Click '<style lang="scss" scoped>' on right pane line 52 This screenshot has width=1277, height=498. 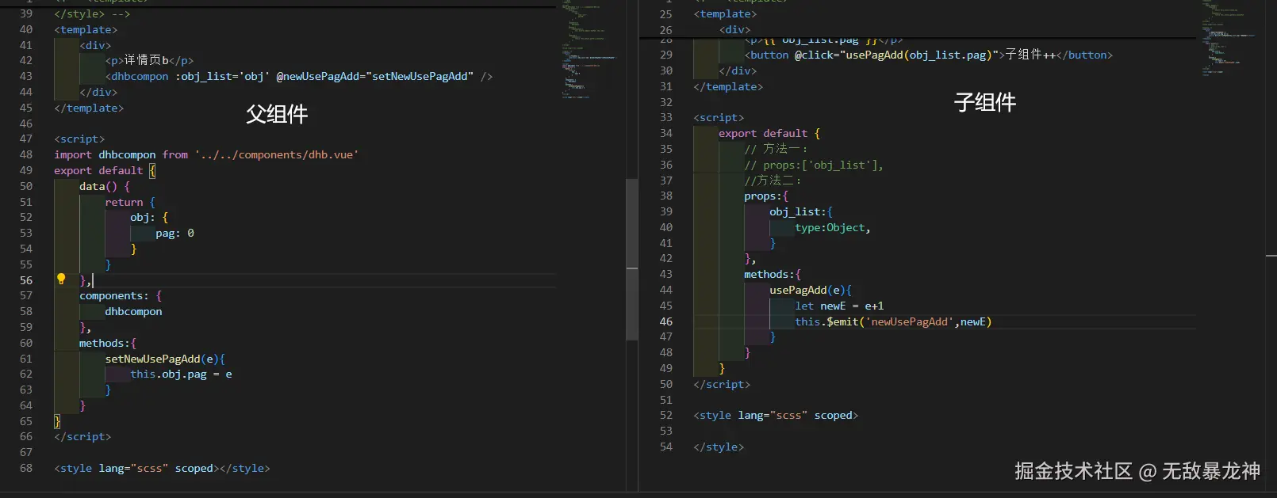coord(776,415)
